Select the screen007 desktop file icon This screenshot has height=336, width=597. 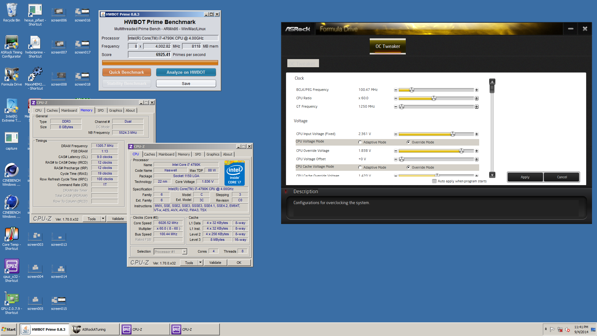(x=59, y=47)
